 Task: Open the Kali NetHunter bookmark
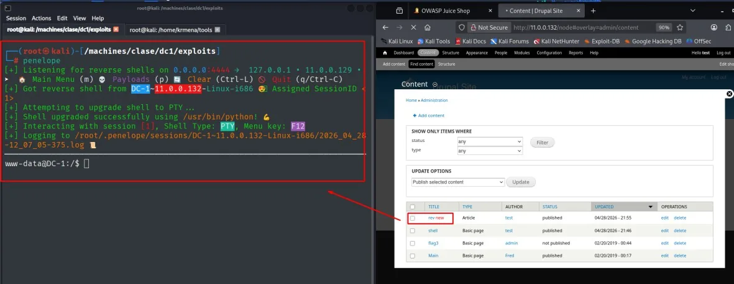(x=557, y=41)
